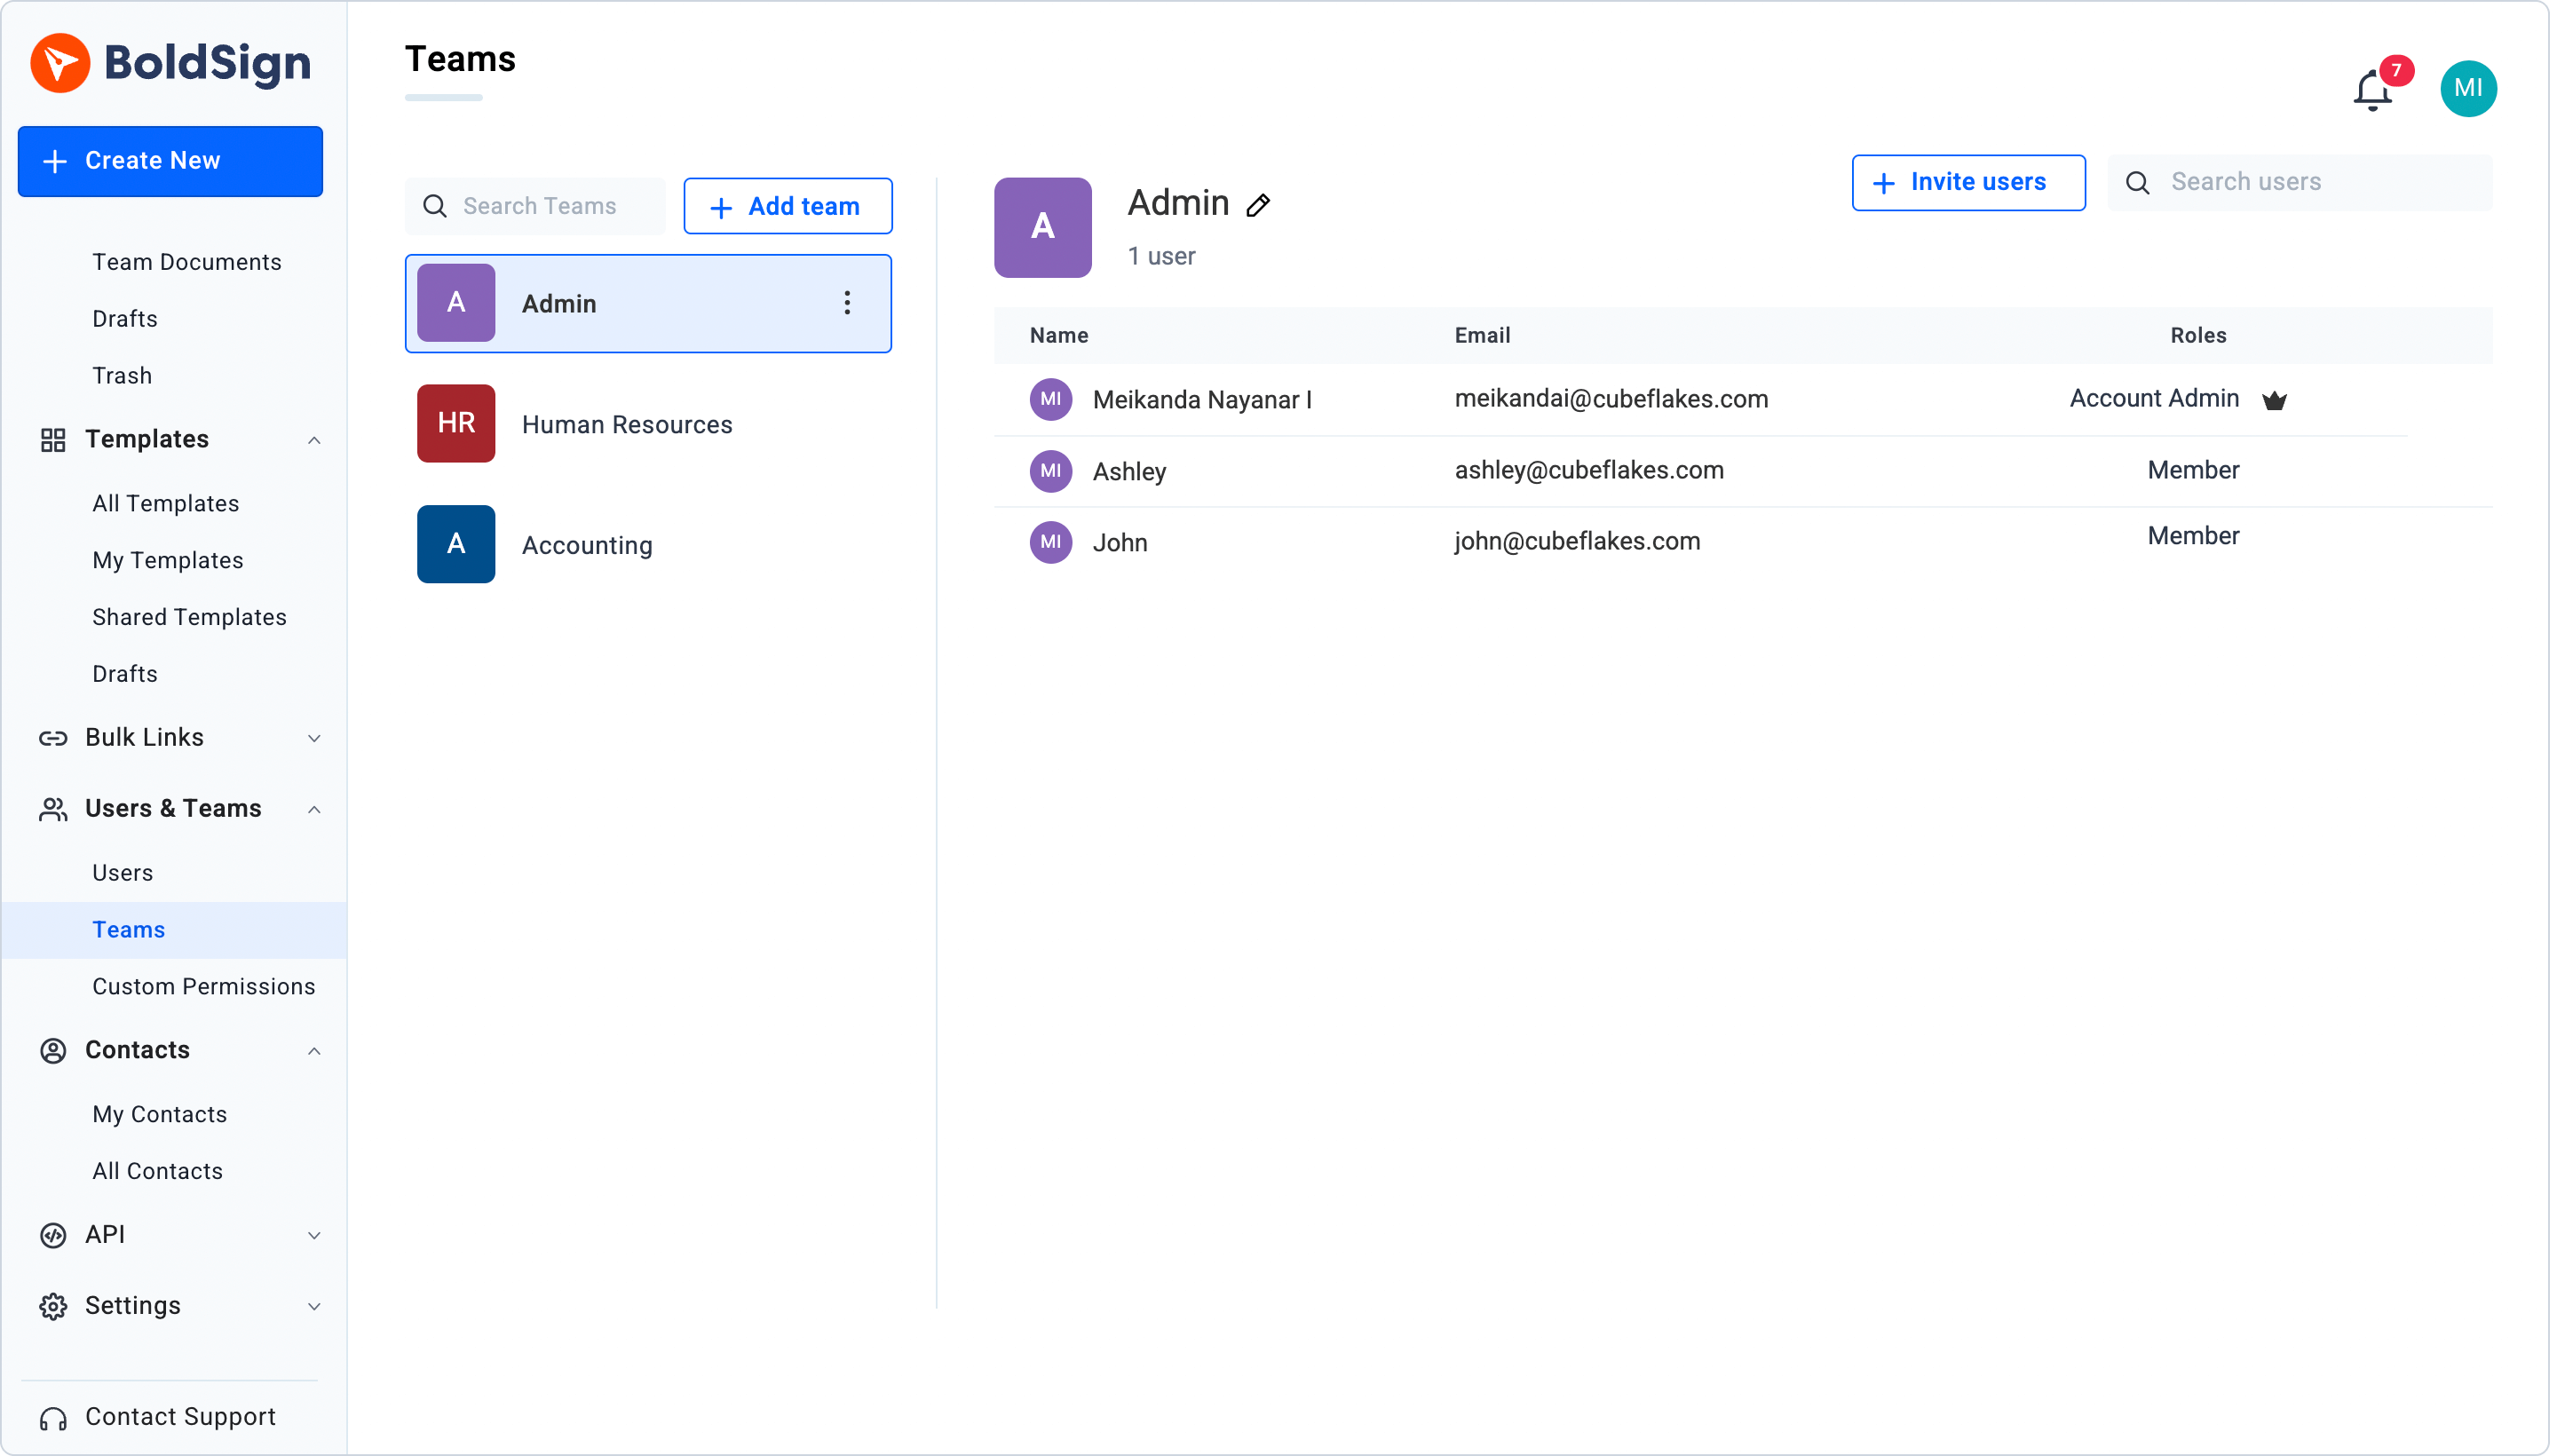
Task: Click the Settings gear icon
Action: pos(53,1309)
